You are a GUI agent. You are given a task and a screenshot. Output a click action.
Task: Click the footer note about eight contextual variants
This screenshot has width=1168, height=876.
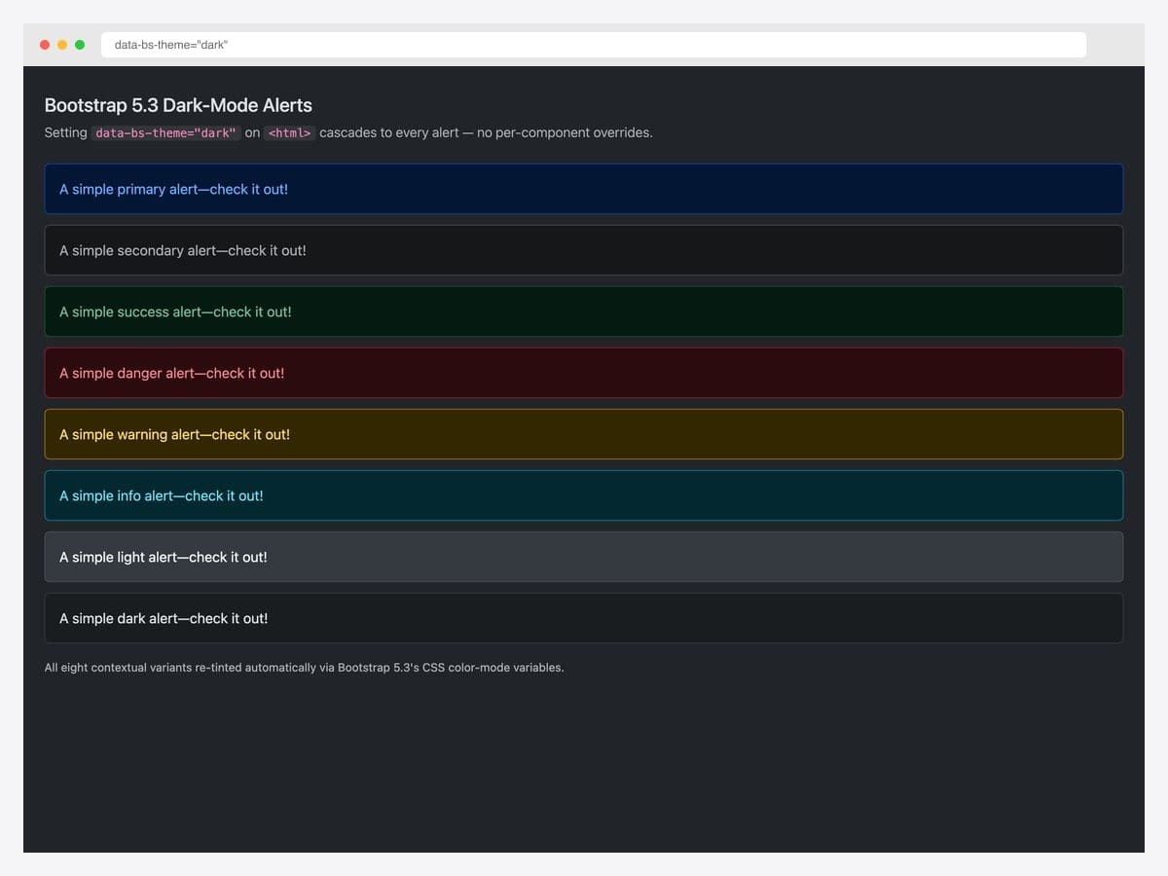[304, 668]
